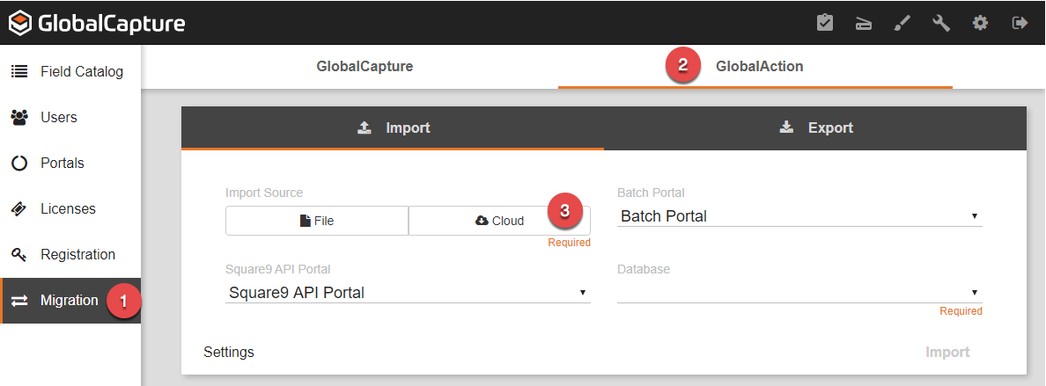Image resolution: width=1046 pixels, height=386 pixels.
Task: Open the Registration page
Action: click(x=77, y=254)
